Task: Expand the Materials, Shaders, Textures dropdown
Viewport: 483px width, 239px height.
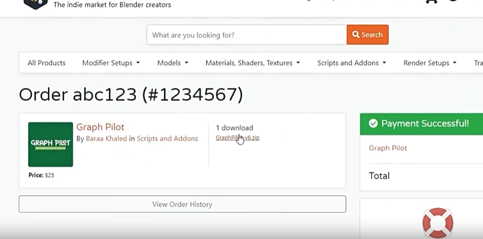Action: point(253,63)
